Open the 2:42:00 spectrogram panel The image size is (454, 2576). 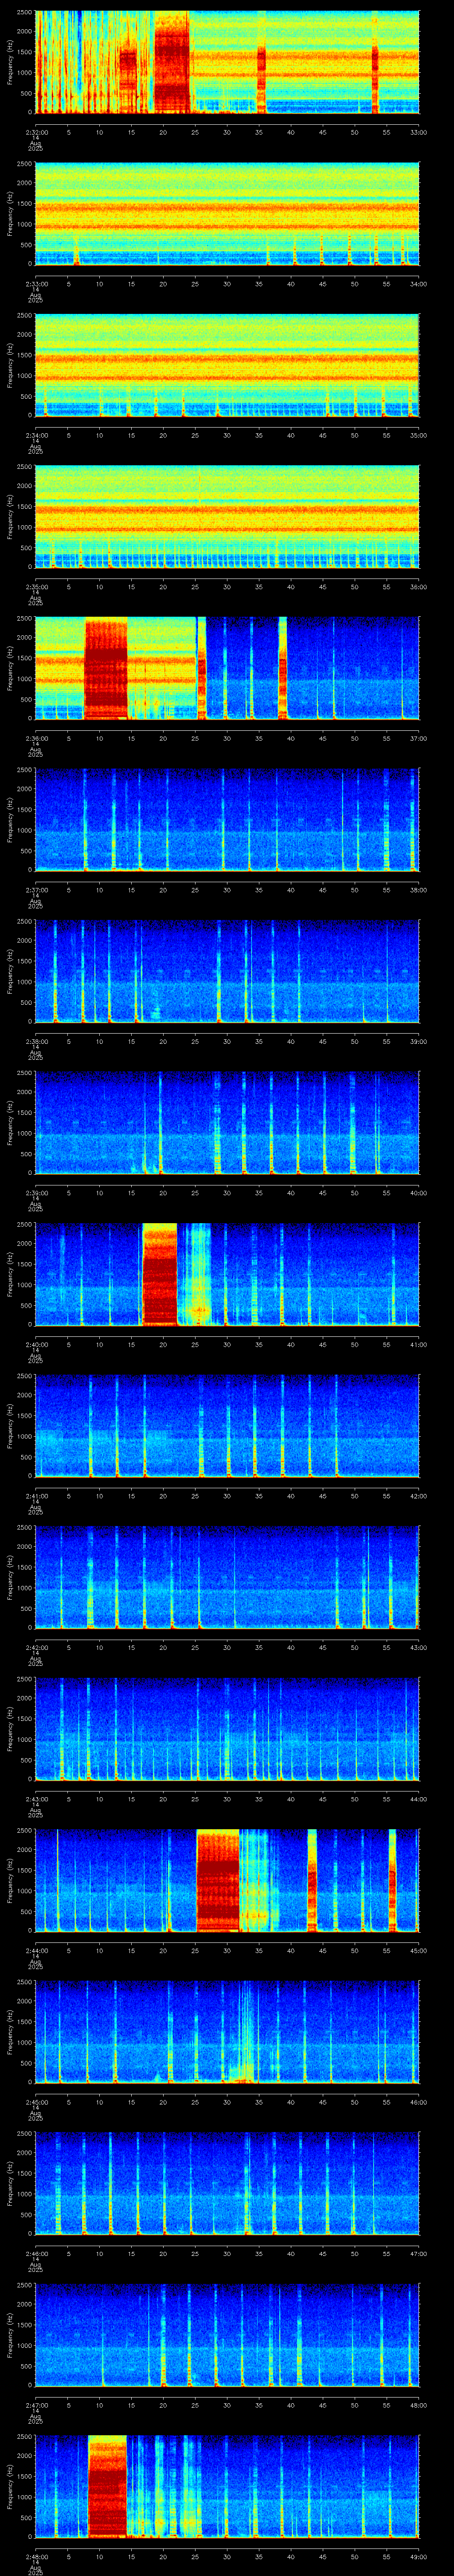click(x=227, y=1577)
